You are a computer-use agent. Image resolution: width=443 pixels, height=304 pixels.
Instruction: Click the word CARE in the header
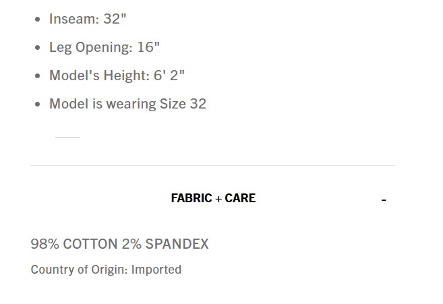pyautogui.click(x=240, y=198)
